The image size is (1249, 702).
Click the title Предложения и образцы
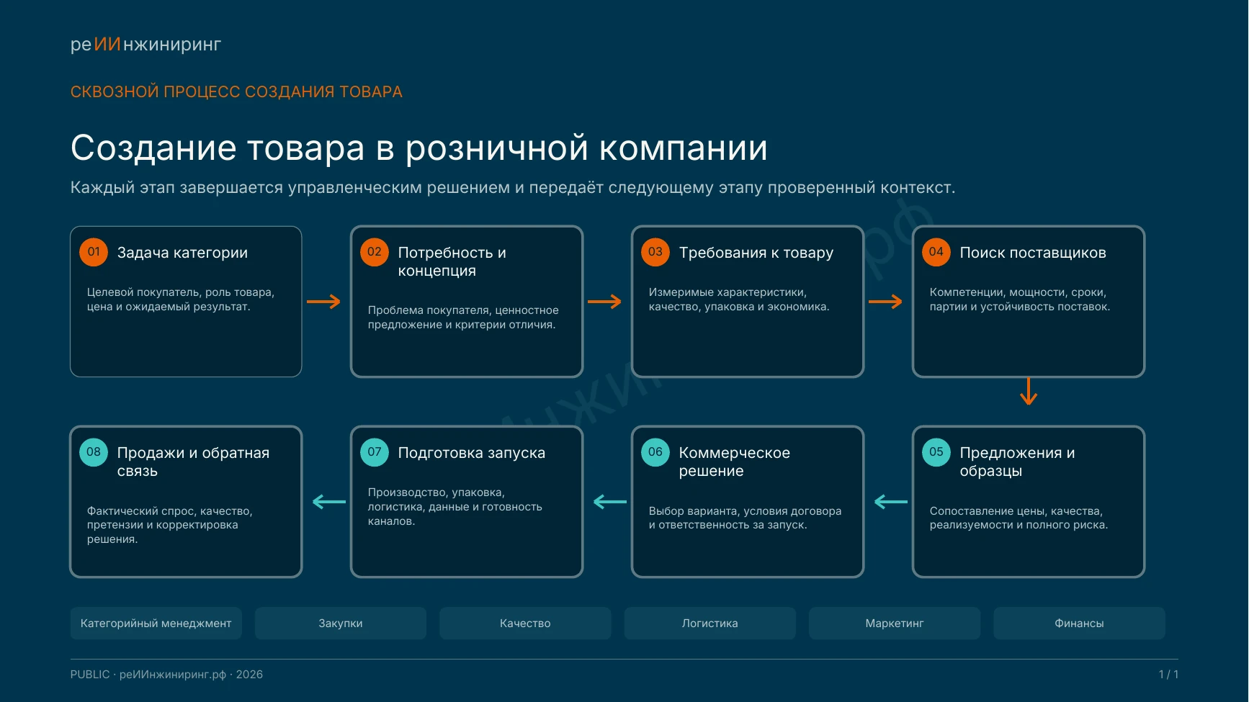point(1017,462)
